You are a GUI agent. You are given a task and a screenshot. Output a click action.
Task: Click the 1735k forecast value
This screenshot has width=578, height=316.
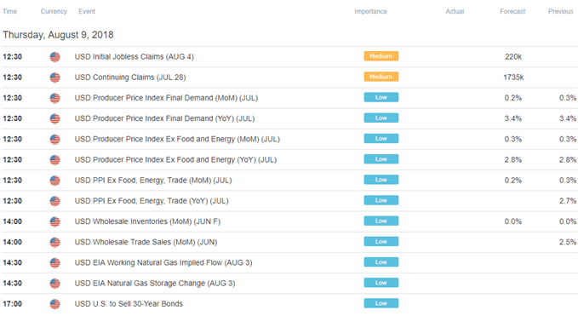tap(513, 78)
